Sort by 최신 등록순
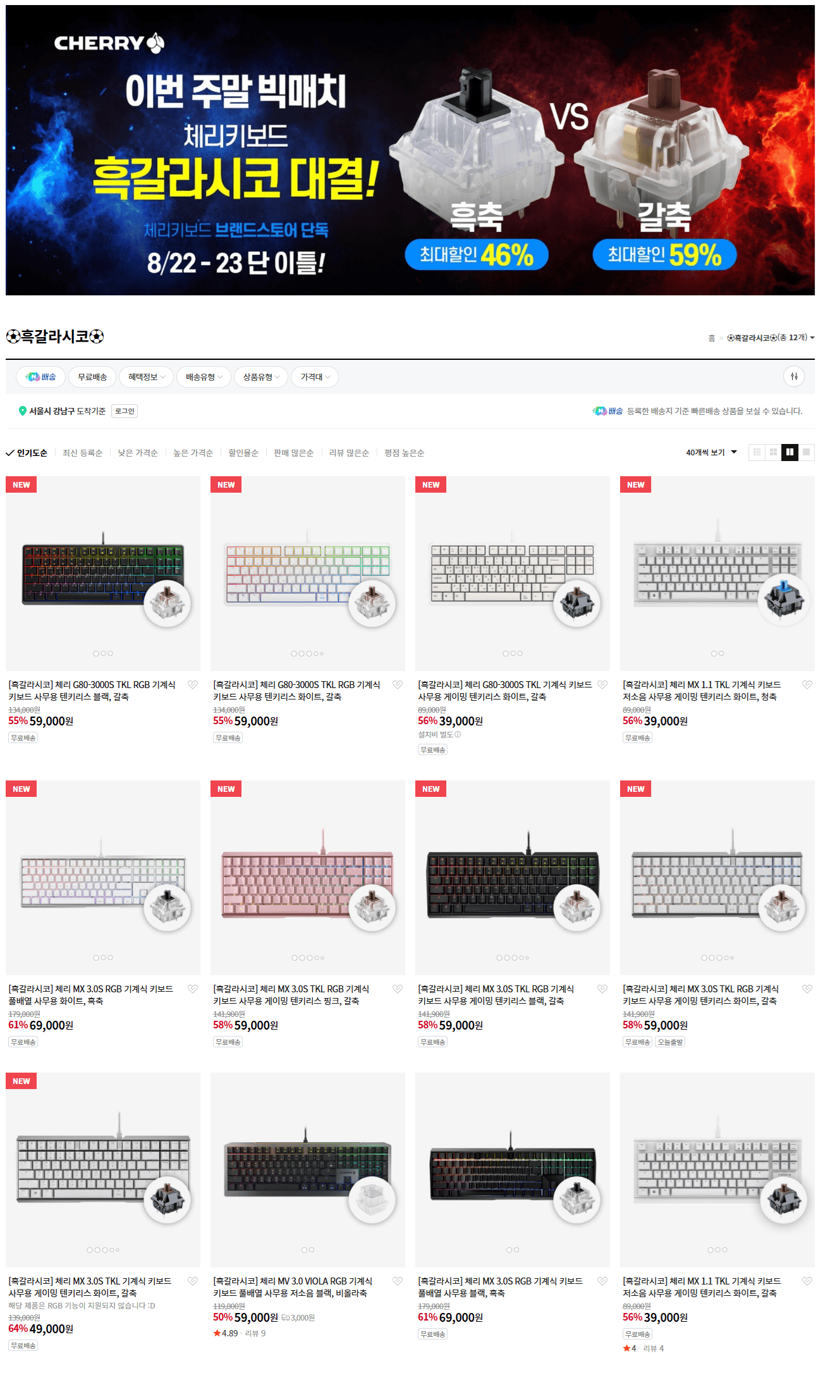Viewport: 823px width, 1380px height. click(x=82, y=453)
